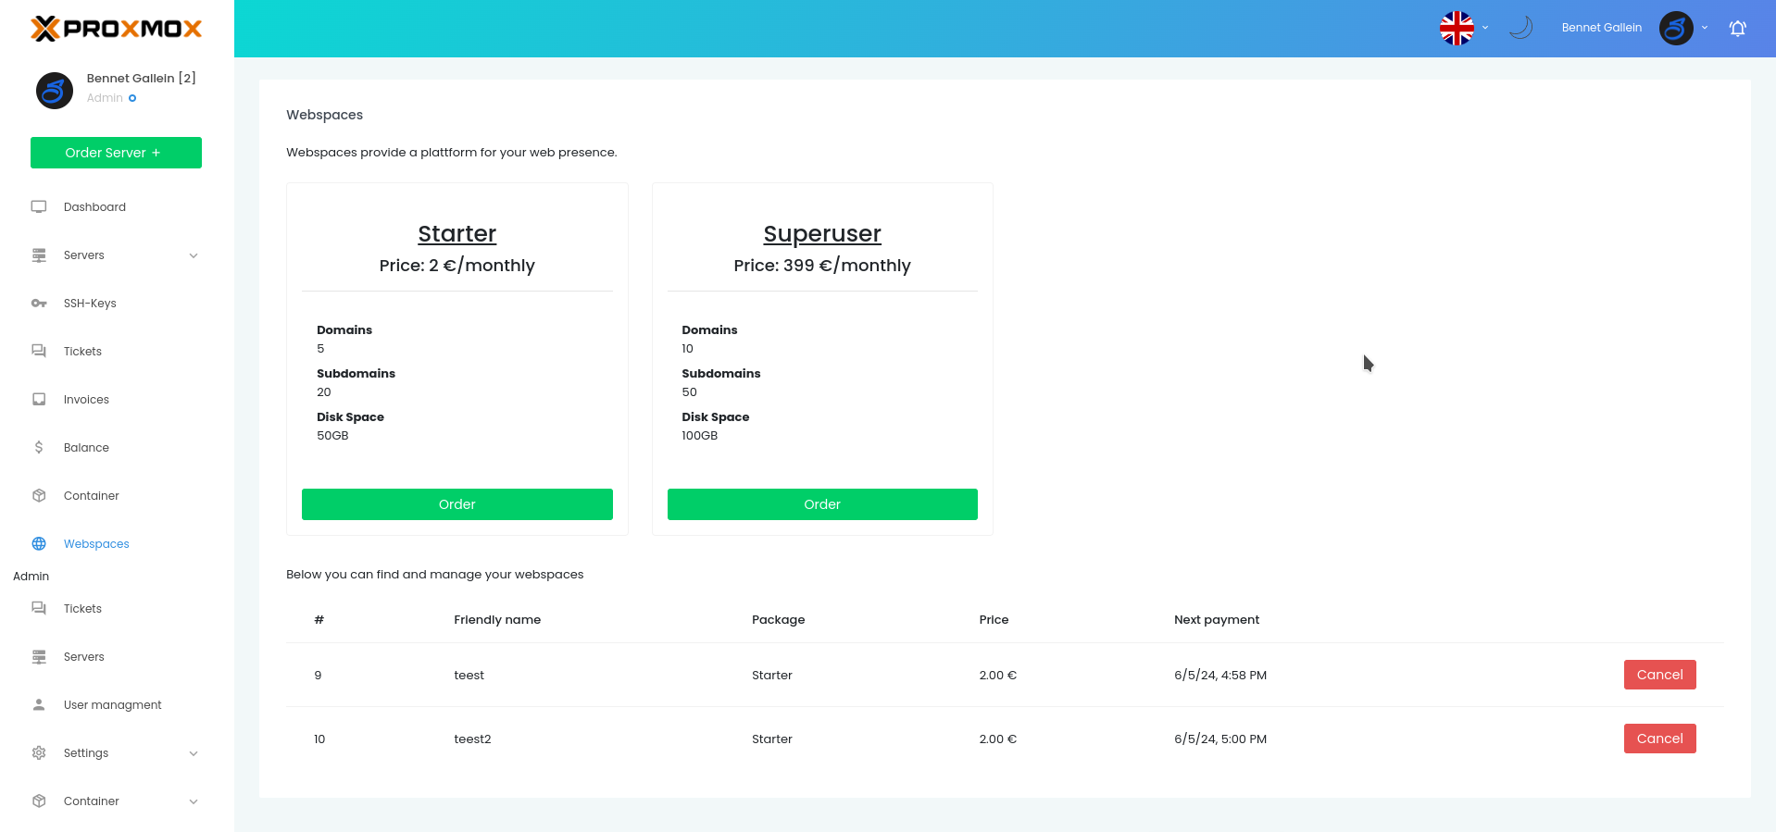Click the User managment person icon

[x=39, y=705]
